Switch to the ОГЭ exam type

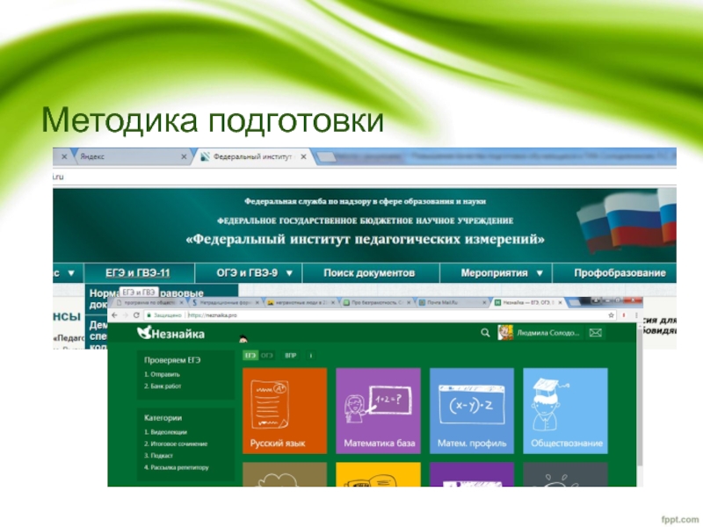tap(267, 356)
